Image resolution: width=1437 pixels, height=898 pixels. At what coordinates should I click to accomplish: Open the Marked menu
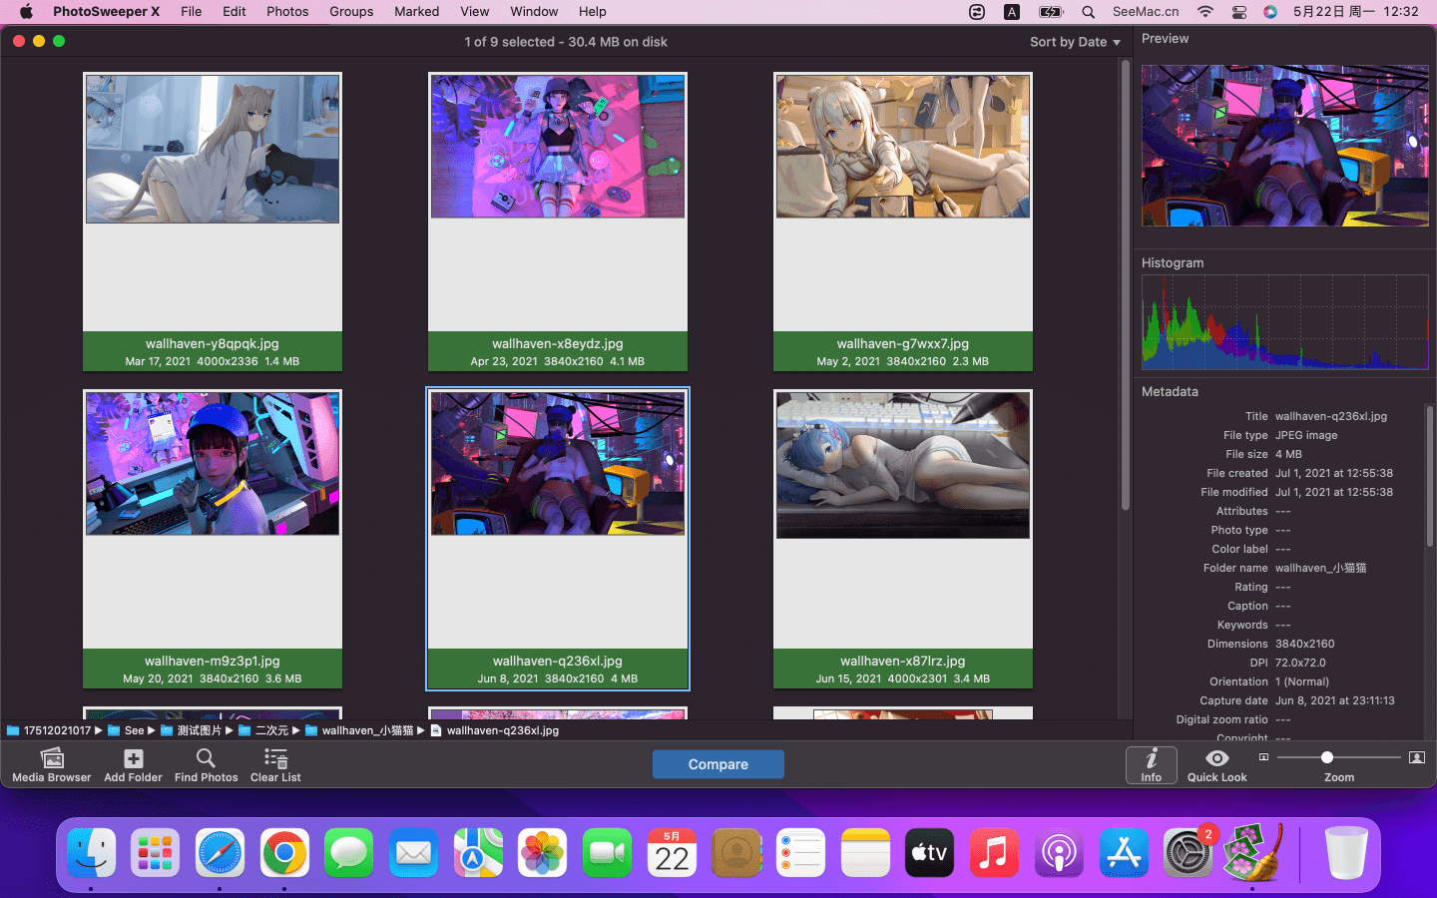click(x=417, y=12)
